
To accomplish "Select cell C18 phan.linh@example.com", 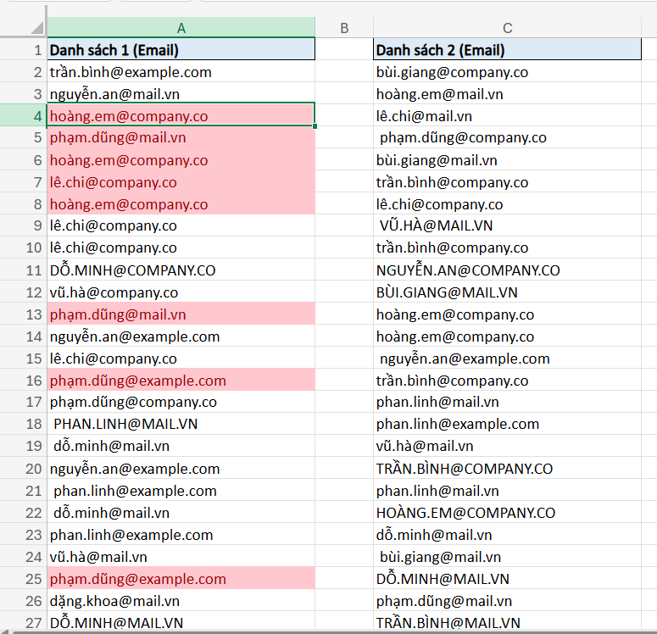I will [x=507, y=424].
